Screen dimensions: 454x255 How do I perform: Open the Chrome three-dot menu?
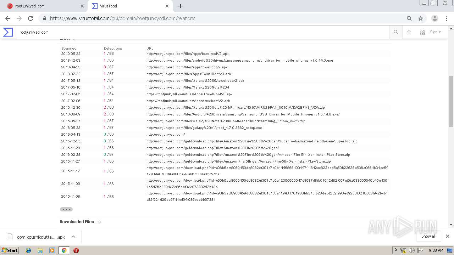click(447, 18)
